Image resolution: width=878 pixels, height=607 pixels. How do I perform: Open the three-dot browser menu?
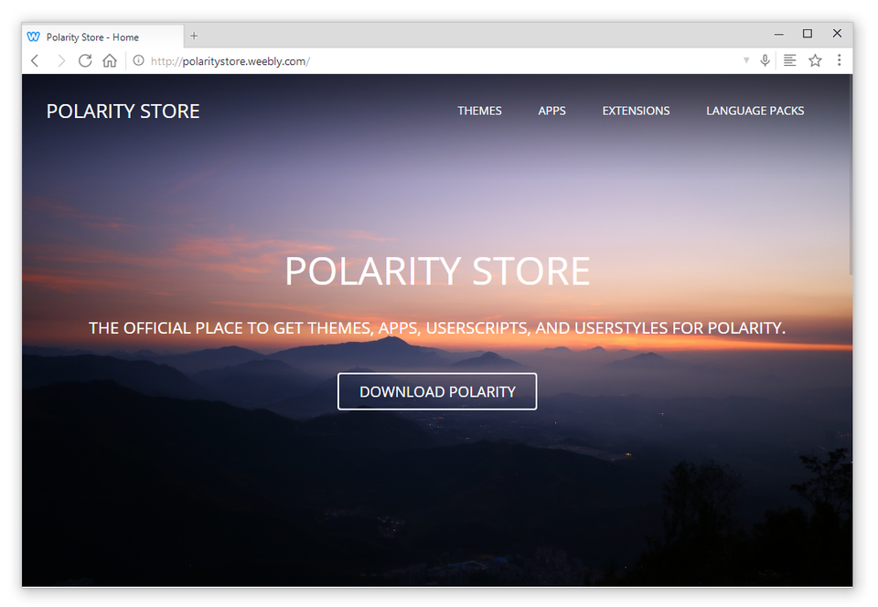point(839,59)
